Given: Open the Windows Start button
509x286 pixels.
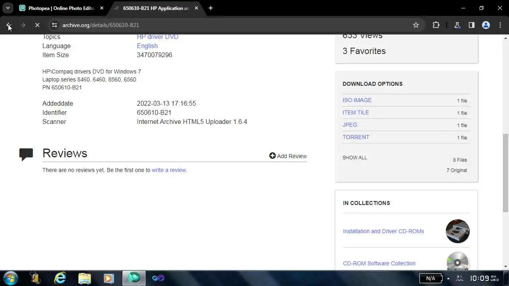Looking at the screenshot, I should [x=10, y=278].
